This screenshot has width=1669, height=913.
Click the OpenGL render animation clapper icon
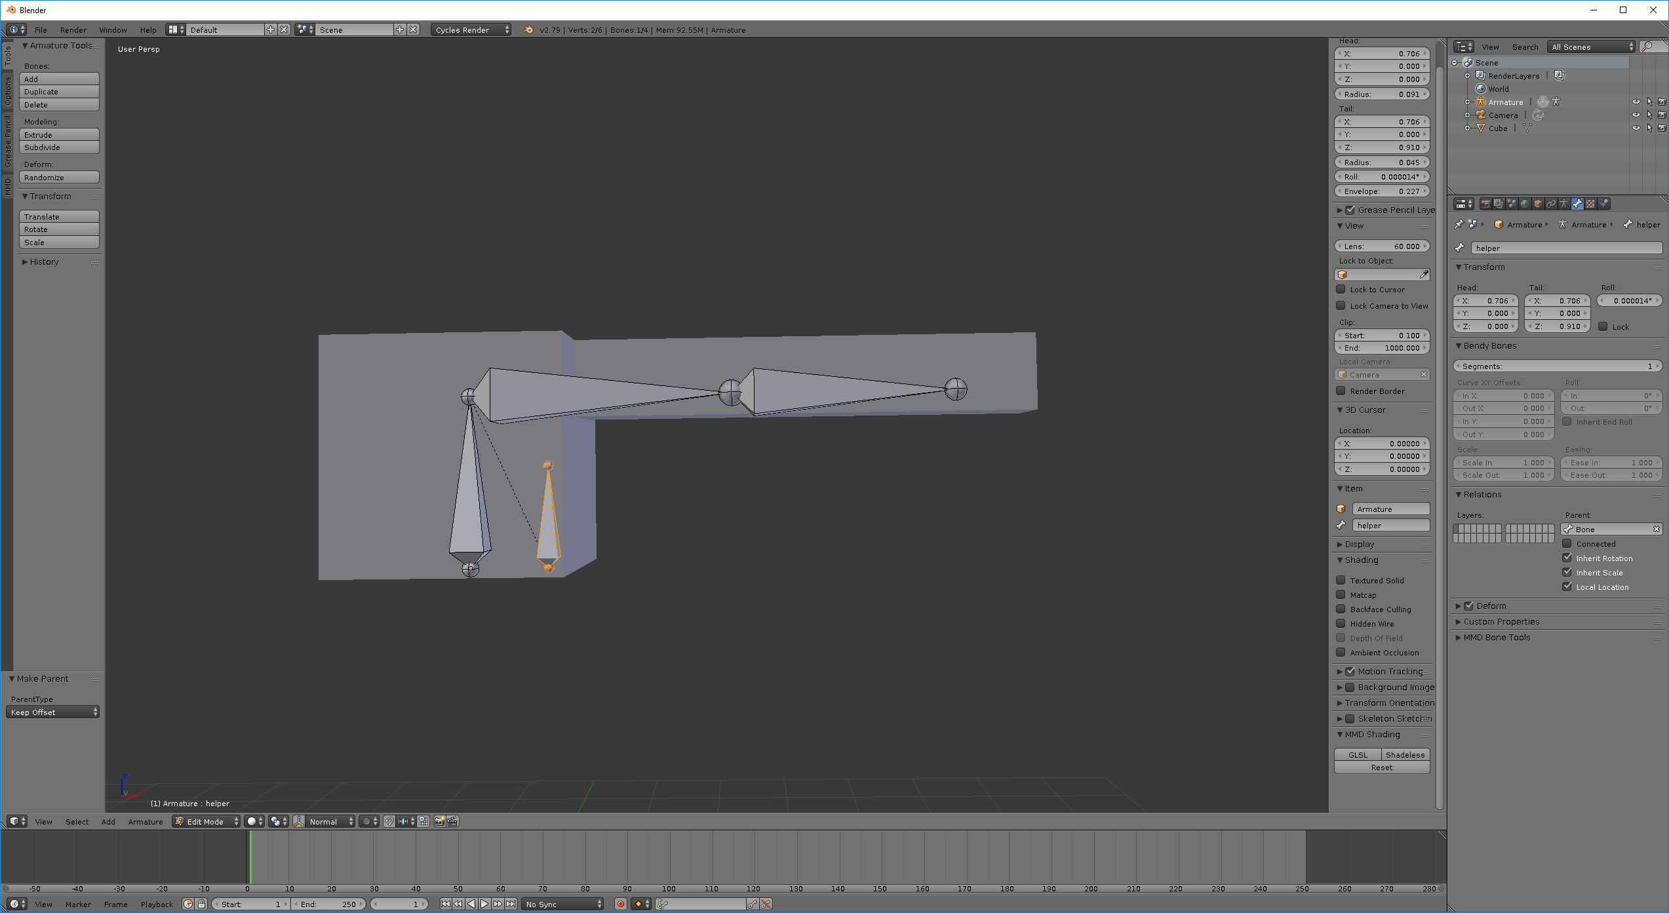(x=452, y=821)
